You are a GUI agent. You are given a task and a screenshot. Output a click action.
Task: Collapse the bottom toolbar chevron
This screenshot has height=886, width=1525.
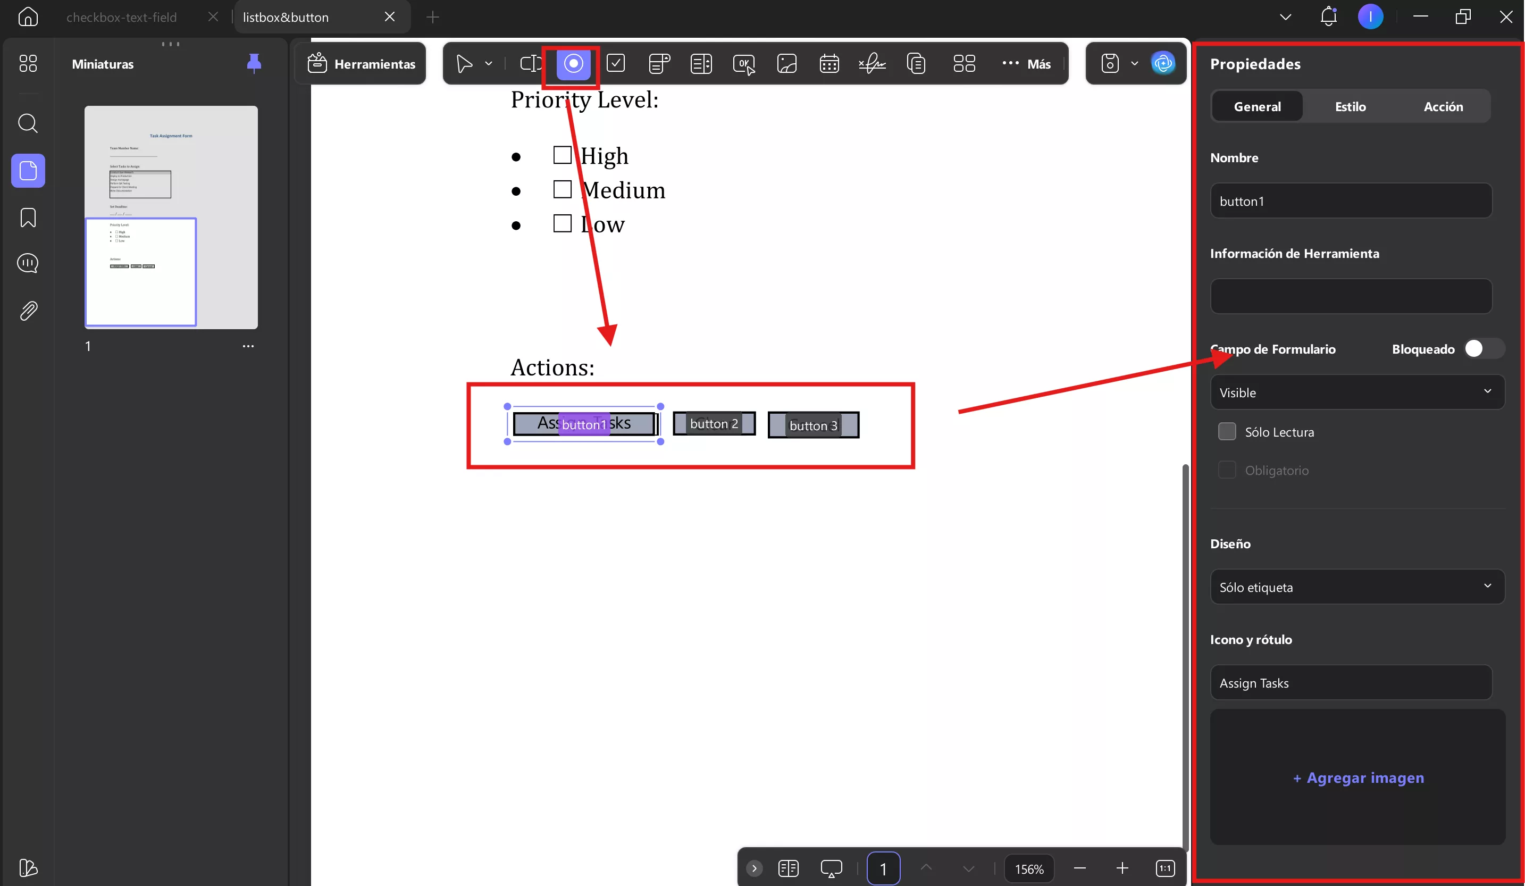(x=754, y=868)
